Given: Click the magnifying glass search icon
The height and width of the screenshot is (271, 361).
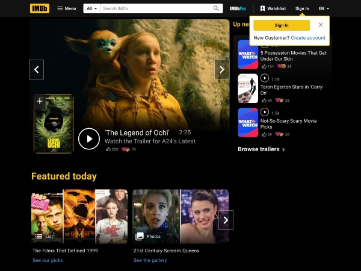Looking at the screenshot, I should click(x=216, y=8).
